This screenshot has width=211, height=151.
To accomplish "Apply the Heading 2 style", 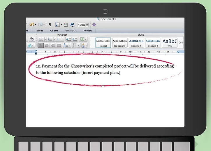I will point(153,43).
